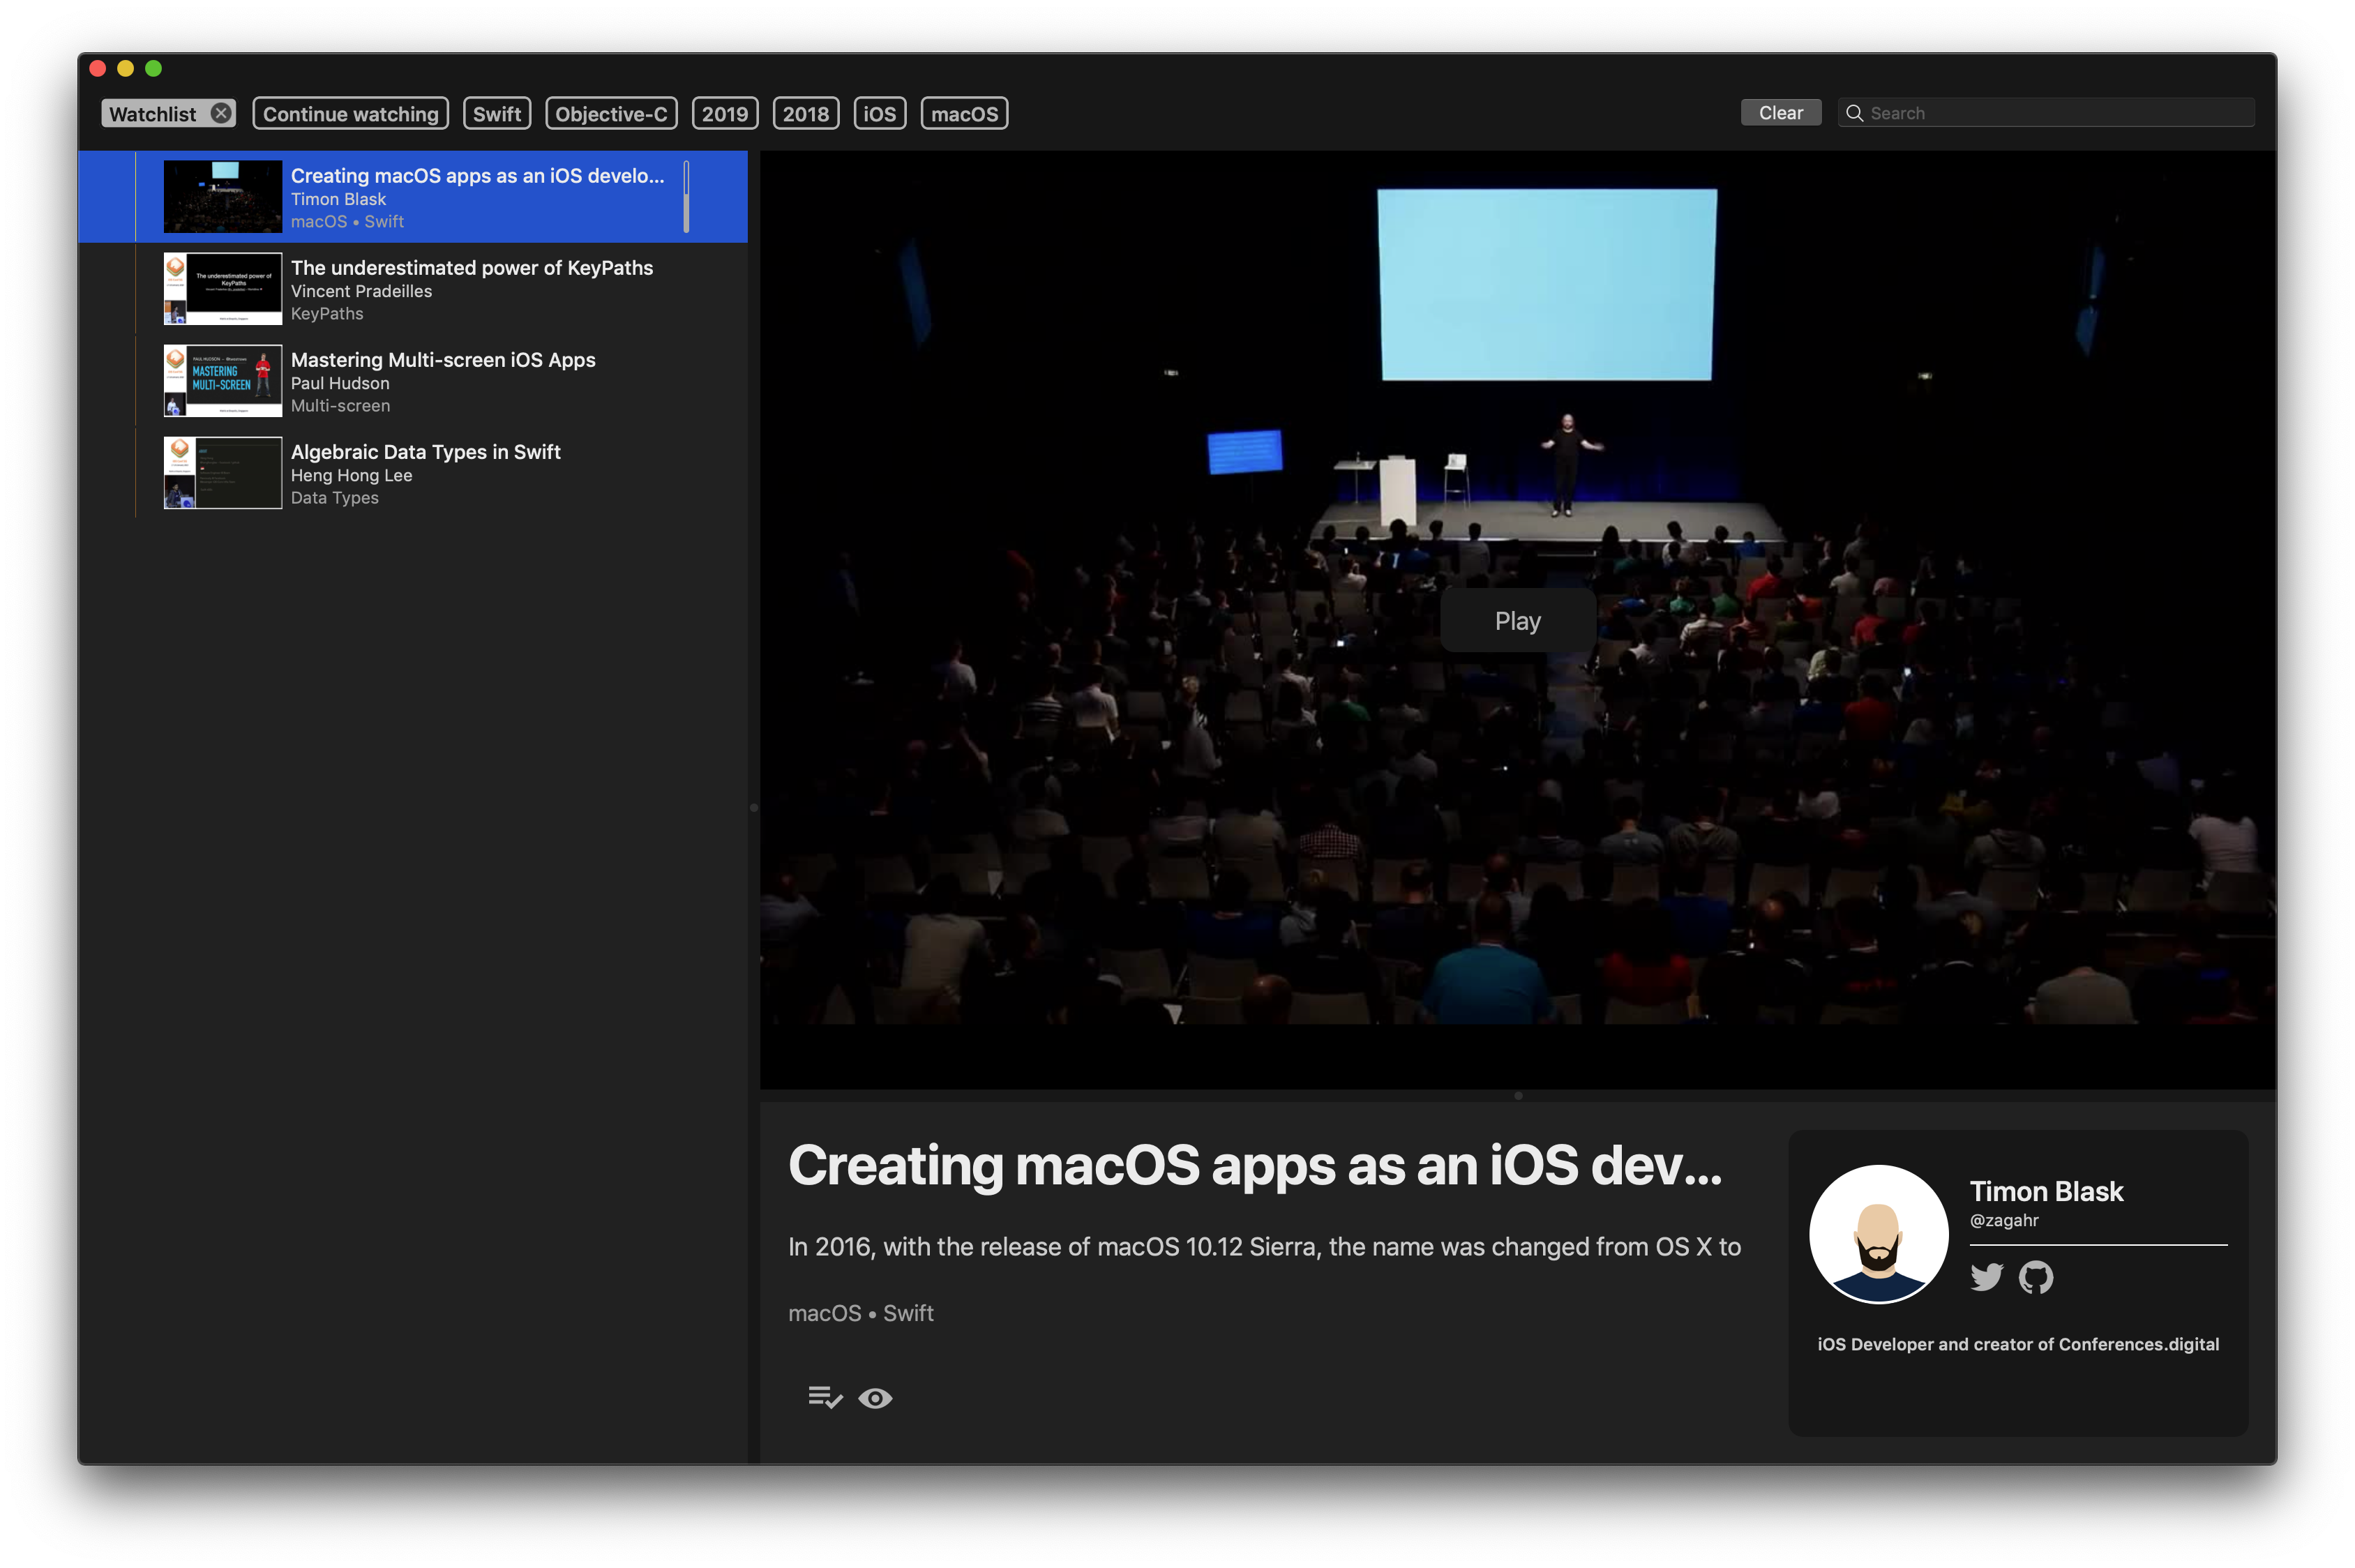Select the Objective-C filter
2355x1568 pixels.
pyautogui.click(x=611, y=113)
